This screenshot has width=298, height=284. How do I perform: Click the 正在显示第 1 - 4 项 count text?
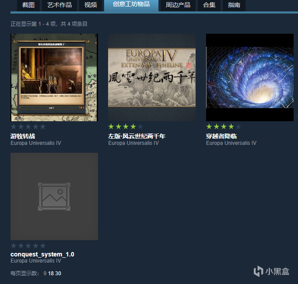tap(49, 24)
